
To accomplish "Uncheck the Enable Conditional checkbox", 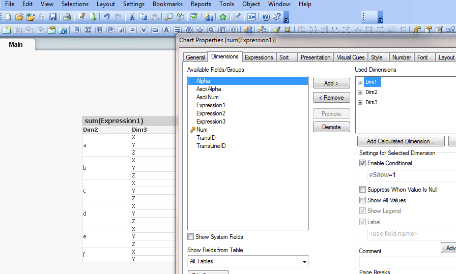I will [x=362, y=163].
